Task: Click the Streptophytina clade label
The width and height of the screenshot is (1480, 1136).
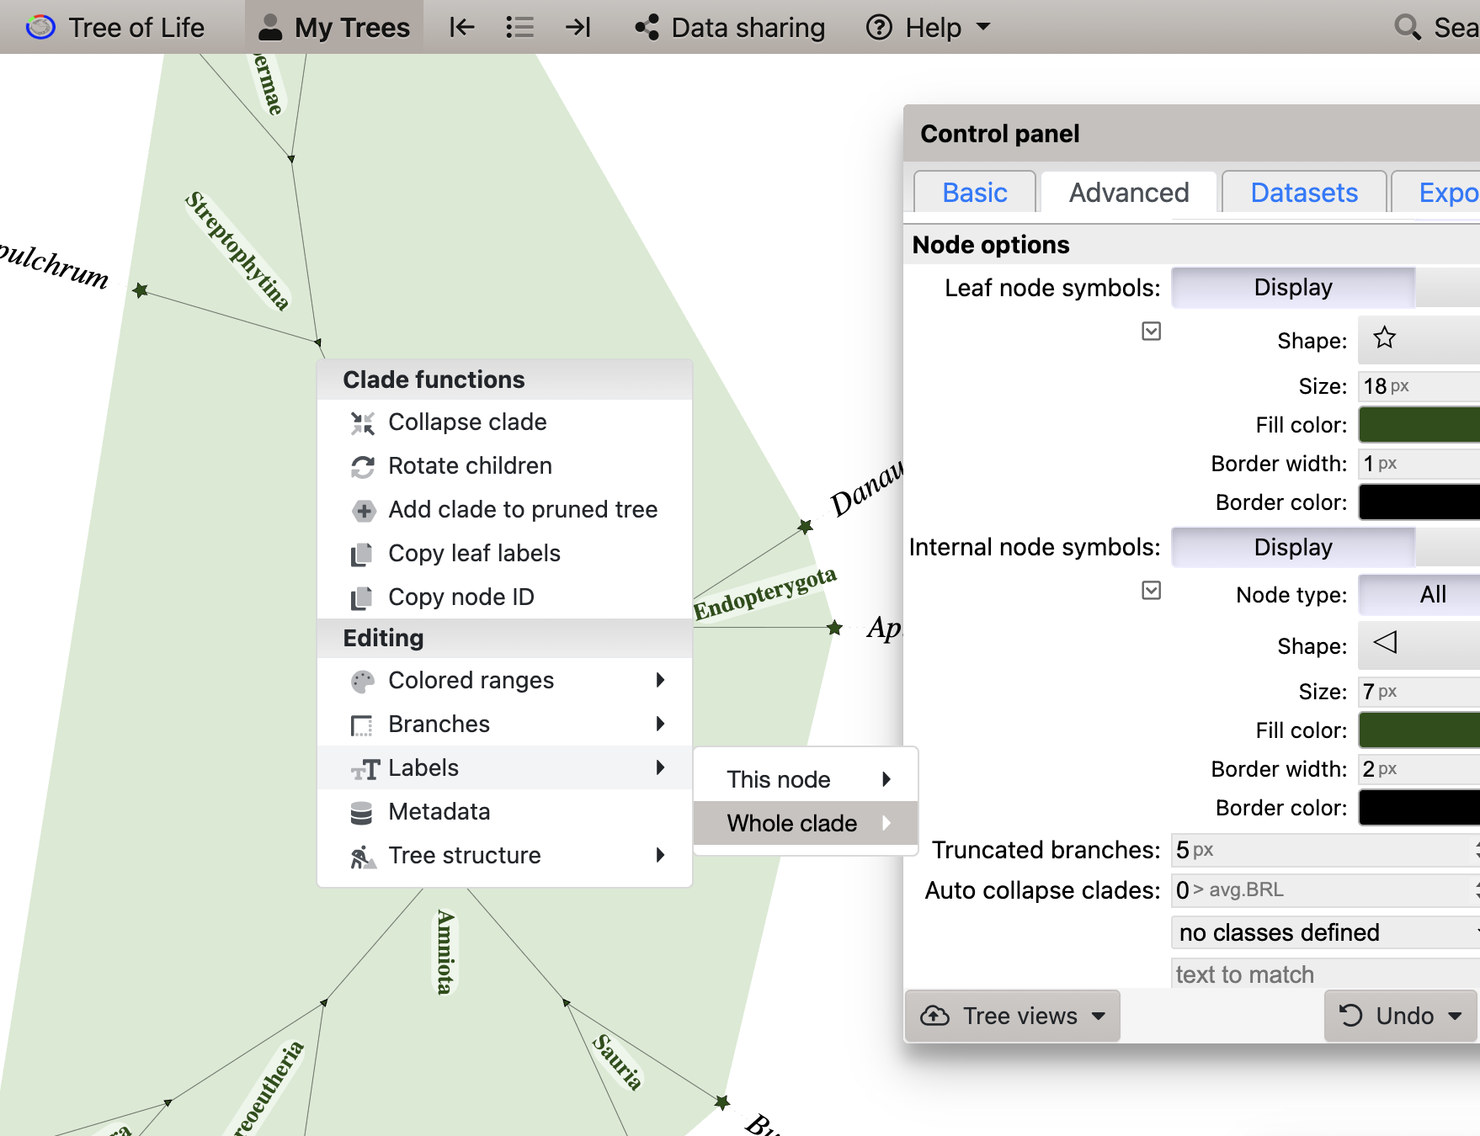Action: [237, 251]
